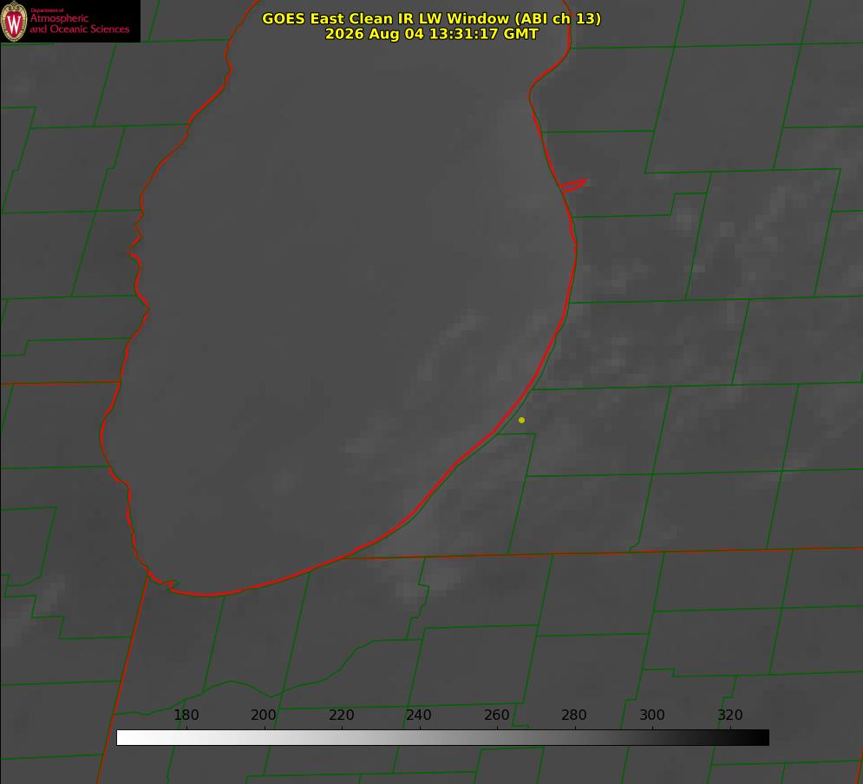Viewport: 863px width, 784px height.
Task: Click the 300 colorbar label
Action: click(651, 715)
